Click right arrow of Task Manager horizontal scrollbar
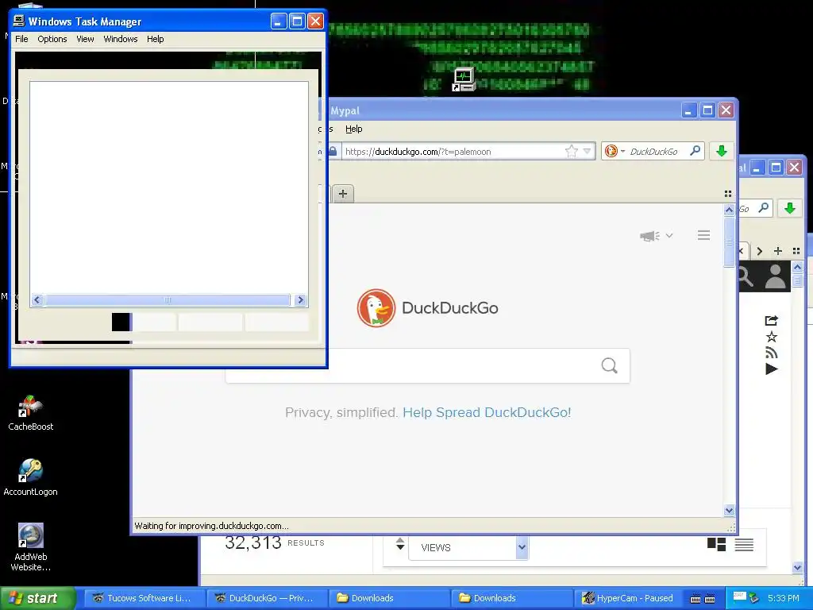 pyautogui.click(x=300, y=299)
